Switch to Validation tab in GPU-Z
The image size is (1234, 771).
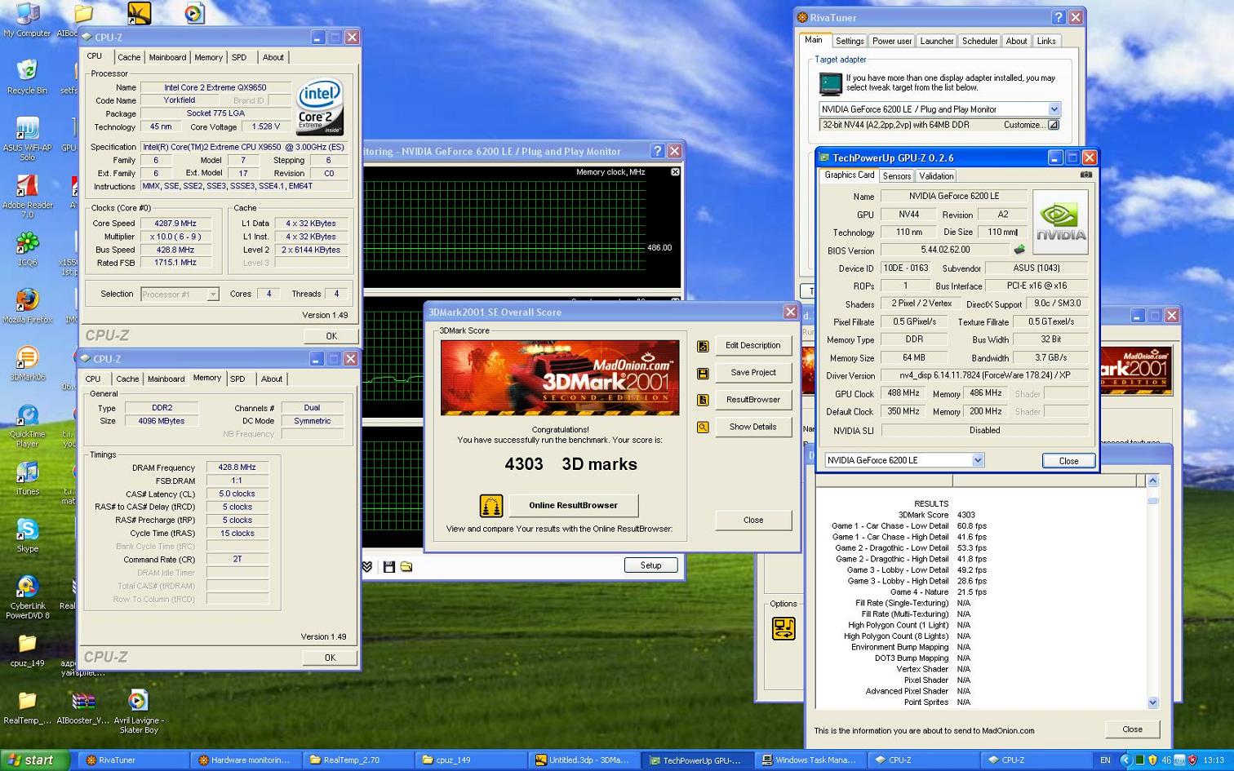point(936,176)
